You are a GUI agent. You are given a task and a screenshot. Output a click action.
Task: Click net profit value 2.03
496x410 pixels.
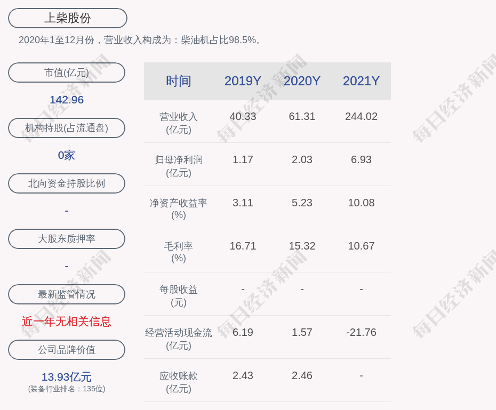click(302, 159)
